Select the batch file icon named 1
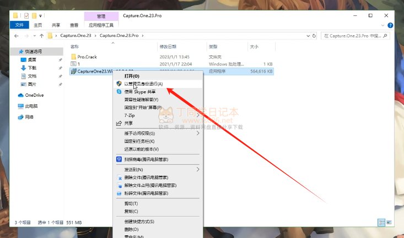This screenshot has height=238, width=404. coord(73,64)
